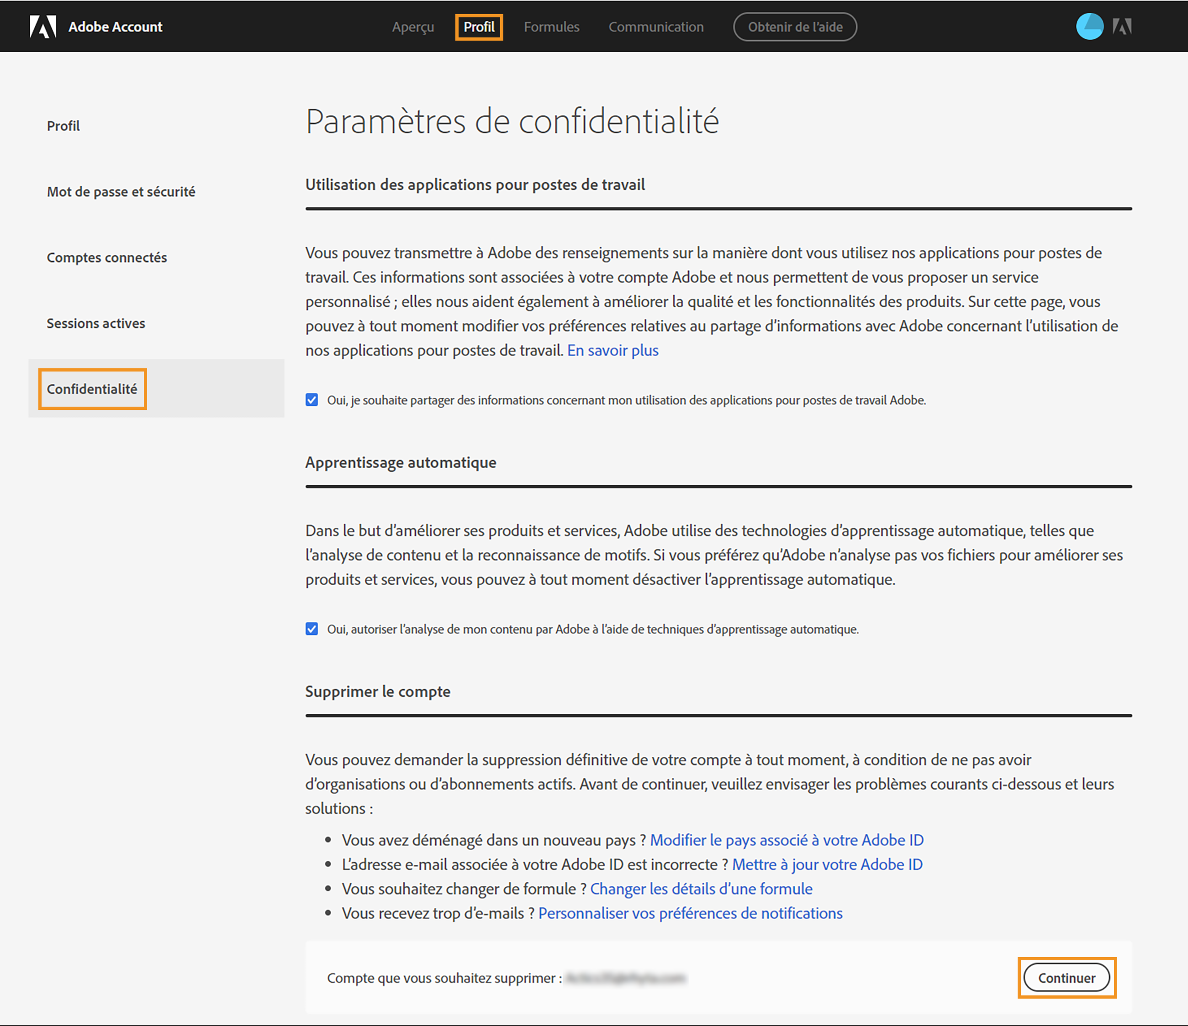Viewport: 1188px width, 1026px height.
Task: Click the Adobe Account logo
Action: [x=96, y=26]
